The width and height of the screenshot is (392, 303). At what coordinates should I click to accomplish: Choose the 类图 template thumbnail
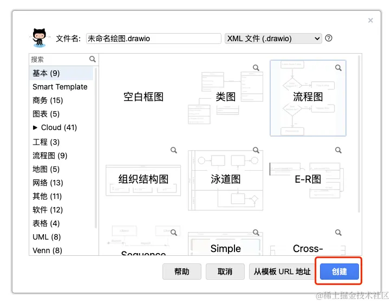pos(225,98)
